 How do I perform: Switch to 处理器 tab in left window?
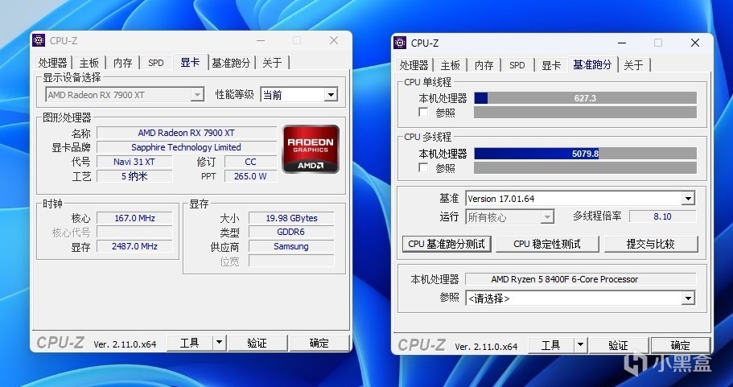point(53,63)
